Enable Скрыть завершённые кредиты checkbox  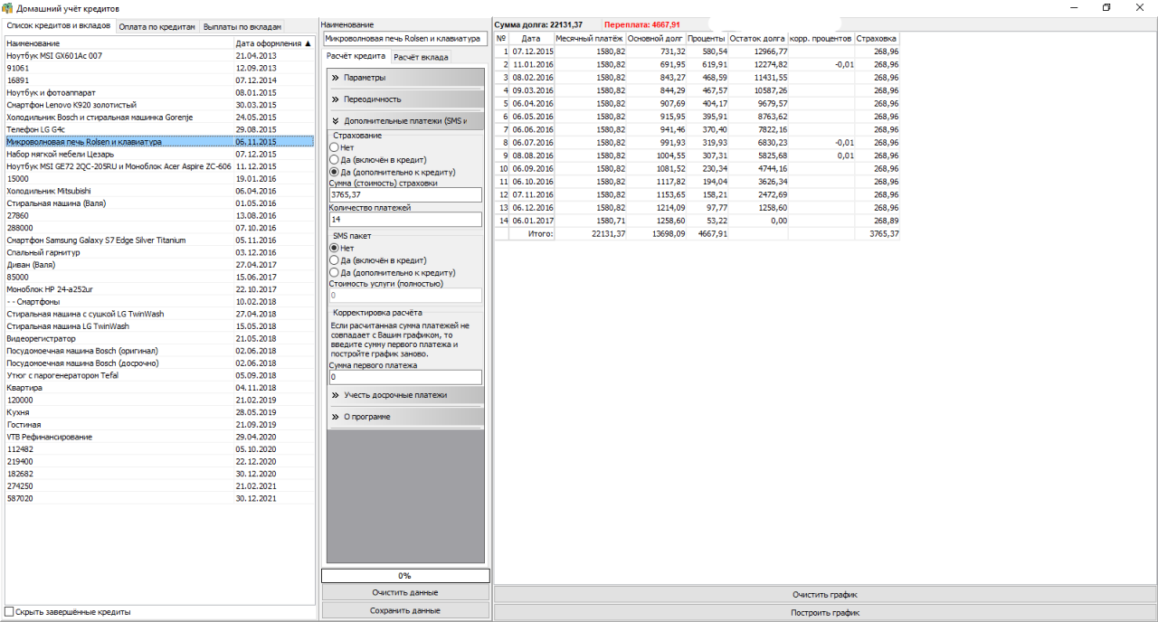click(10, 612)
